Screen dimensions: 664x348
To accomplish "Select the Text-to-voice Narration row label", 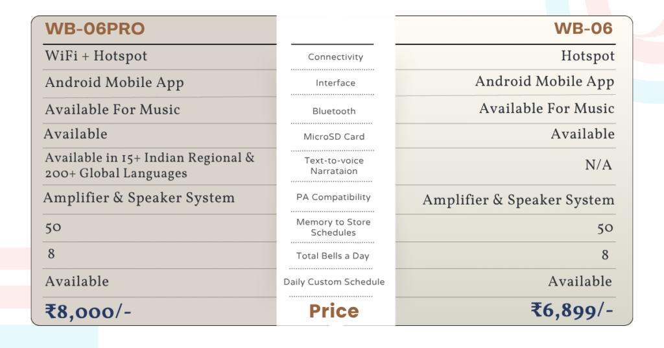I will 334,166.
